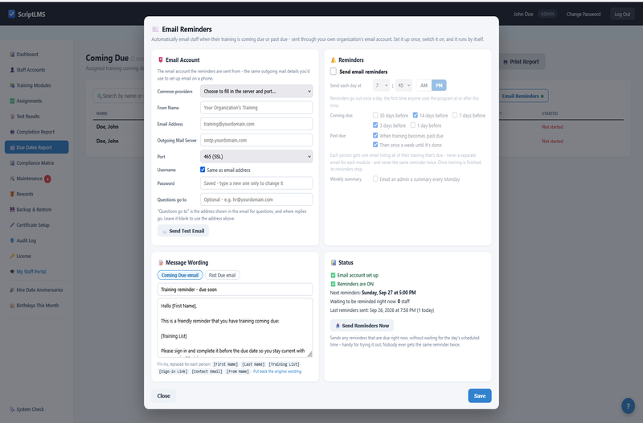The width and height of the screenshot is (643, 423).
Task: Toggle Then once a week until done
Action: click(x=375, y=145)
